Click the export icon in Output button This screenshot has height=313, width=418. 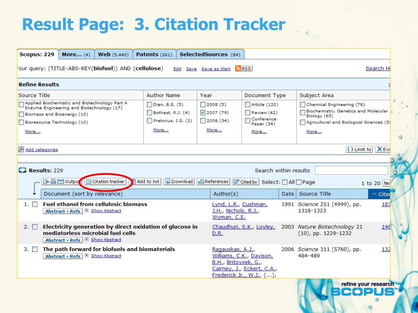tap(46, 181)
